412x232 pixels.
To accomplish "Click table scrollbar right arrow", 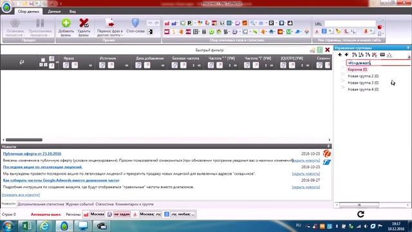I will [x=329, y=140].
